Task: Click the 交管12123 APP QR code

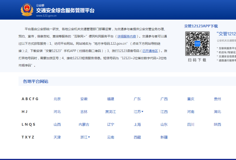Action: pos(197,44)
